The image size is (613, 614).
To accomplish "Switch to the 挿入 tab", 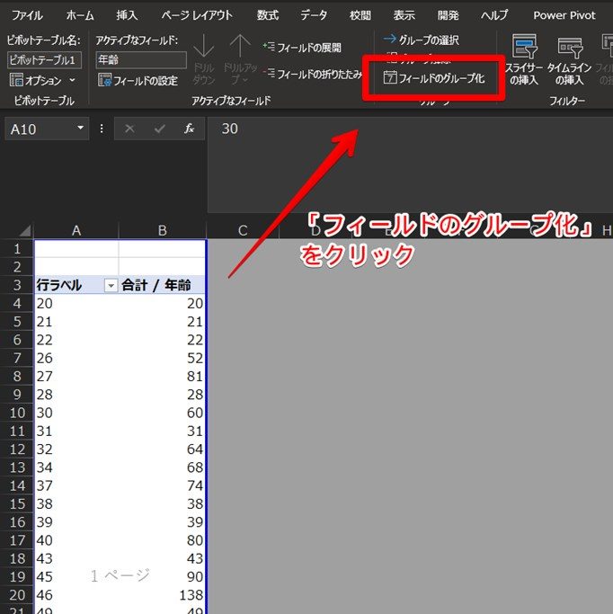I will coord(127,15).
